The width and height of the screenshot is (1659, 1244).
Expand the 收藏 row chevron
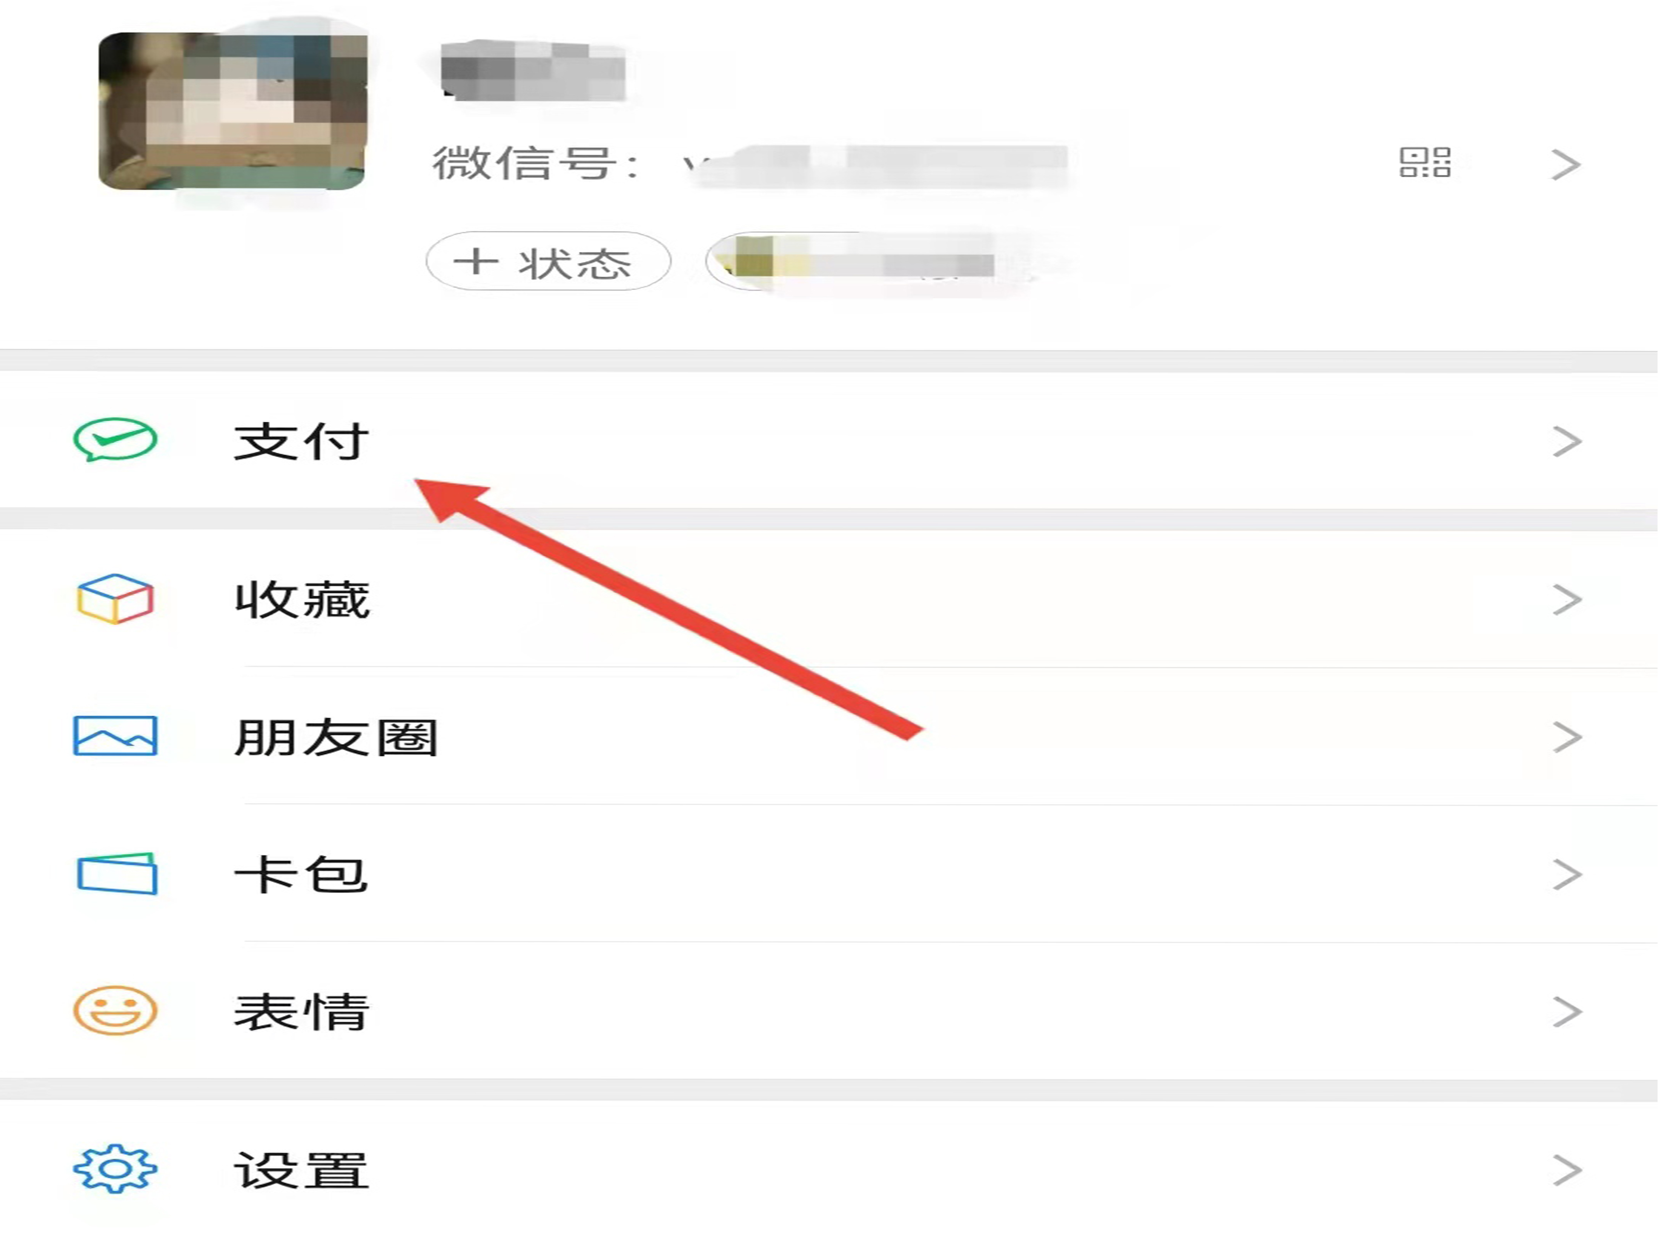(1566, 599)
